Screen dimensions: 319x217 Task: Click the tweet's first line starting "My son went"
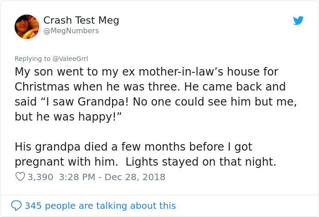point(146,72)
